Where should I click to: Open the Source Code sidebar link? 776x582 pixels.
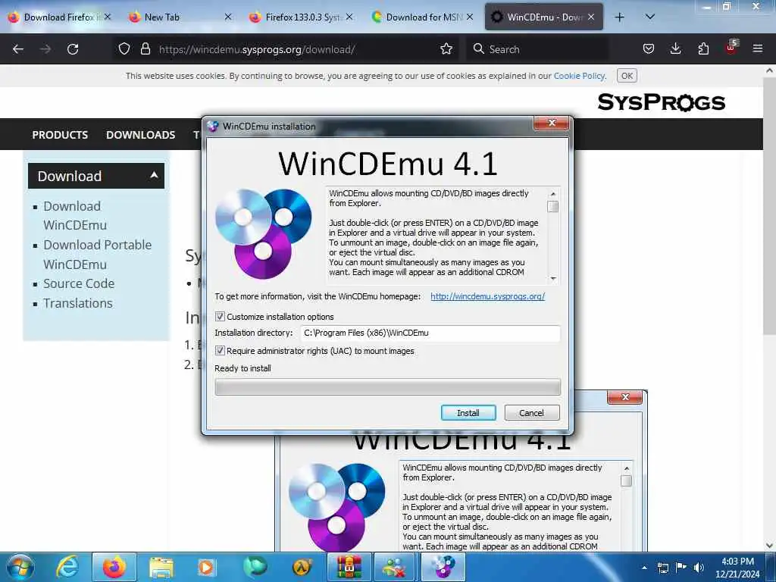tap(79, 283)
